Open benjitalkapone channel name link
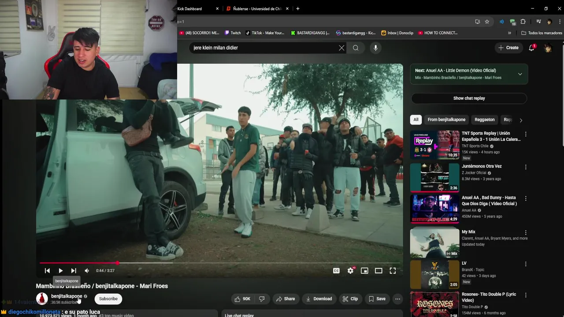Screen dimensions: 564x317 67,296
